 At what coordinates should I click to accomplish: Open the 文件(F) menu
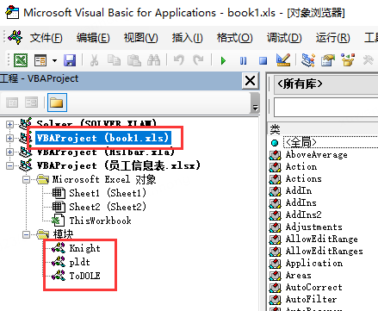[46, 38]
